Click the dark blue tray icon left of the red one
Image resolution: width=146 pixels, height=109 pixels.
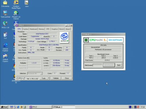[135, 107]
